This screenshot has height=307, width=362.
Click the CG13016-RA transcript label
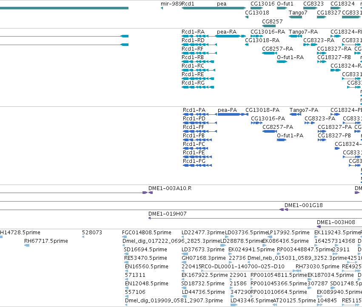pyautogui.click(x=268, y=31)
